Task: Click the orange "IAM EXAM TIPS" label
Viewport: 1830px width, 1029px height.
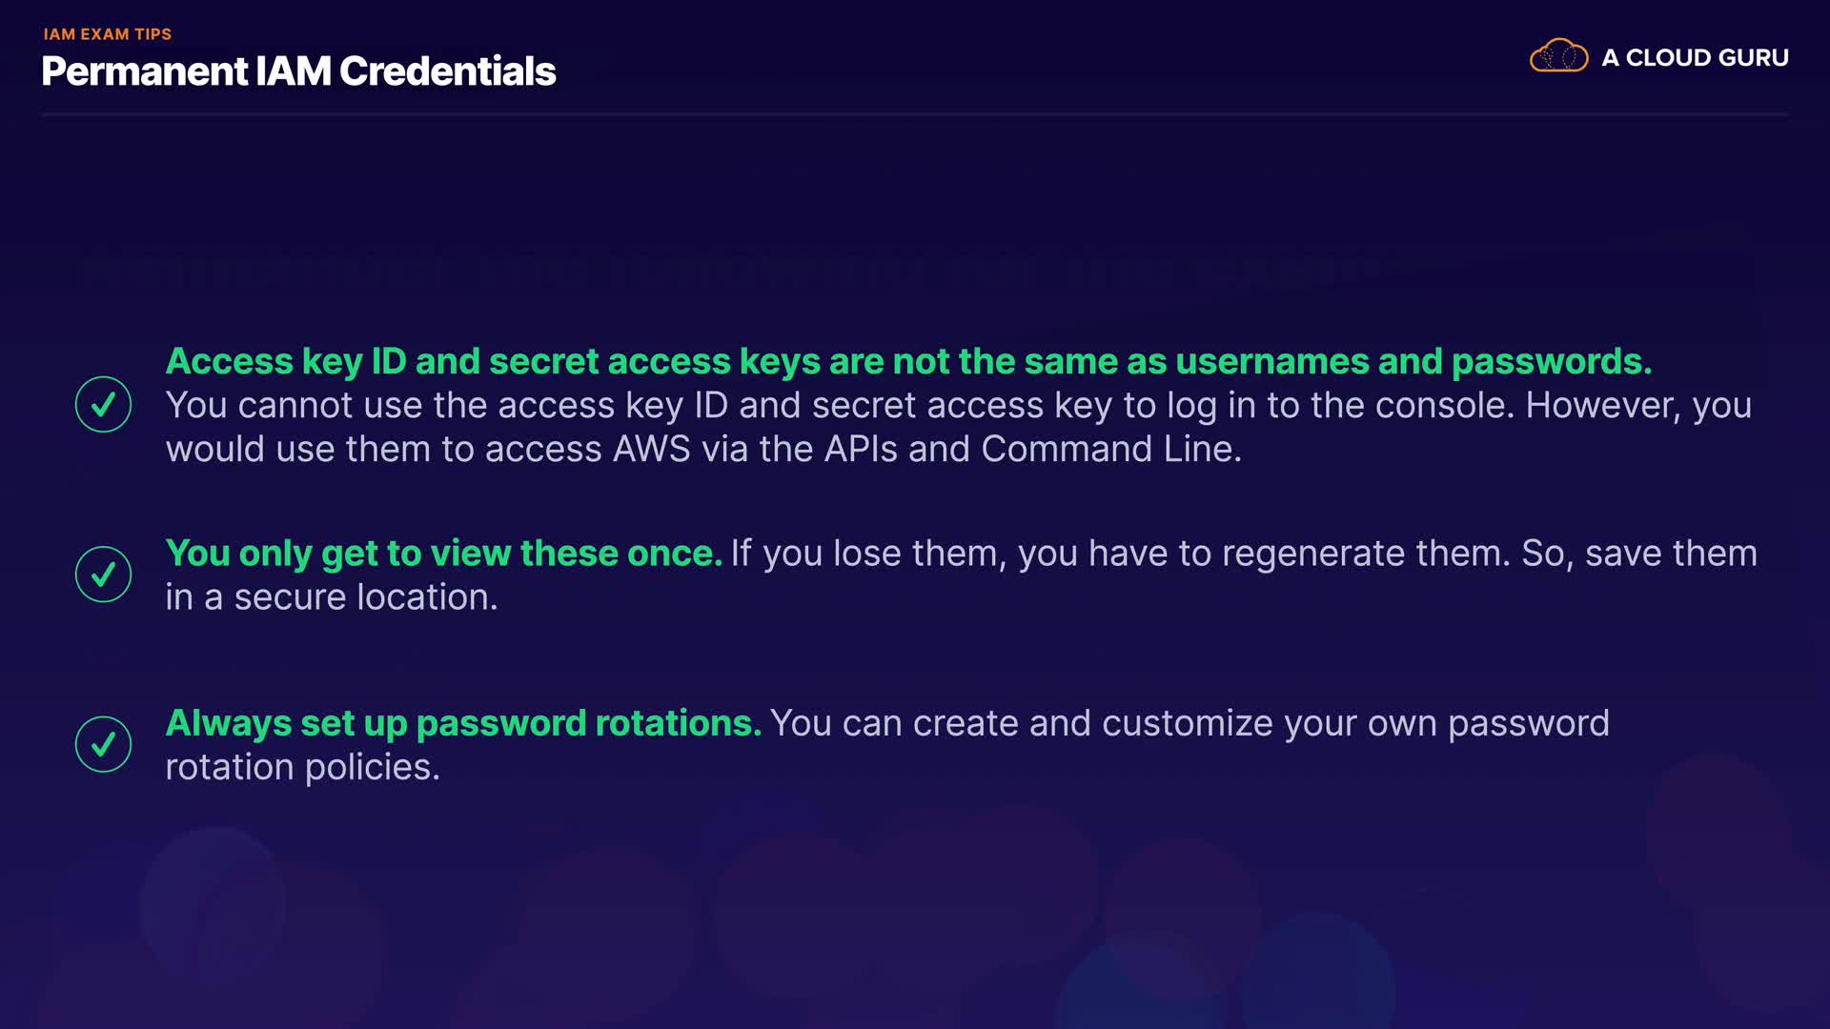Action: click(x=108, y=34)
